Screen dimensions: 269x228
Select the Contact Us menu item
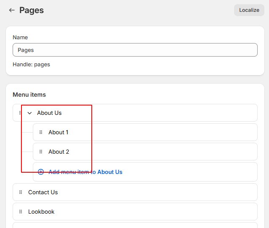[x=43, y=192]
